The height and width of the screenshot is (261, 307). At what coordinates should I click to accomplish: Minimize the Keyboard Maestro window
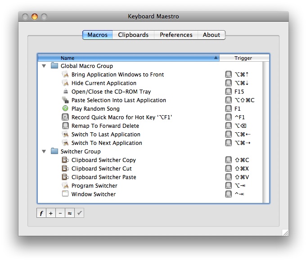[35, 17]
